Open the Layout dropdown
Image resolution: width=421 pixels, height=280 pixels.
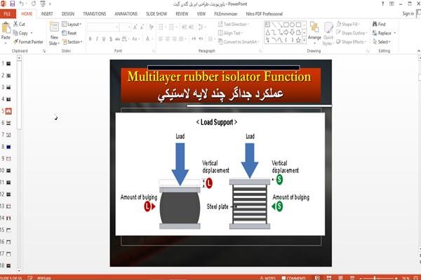pyautogui.click(x=72, y=24)
